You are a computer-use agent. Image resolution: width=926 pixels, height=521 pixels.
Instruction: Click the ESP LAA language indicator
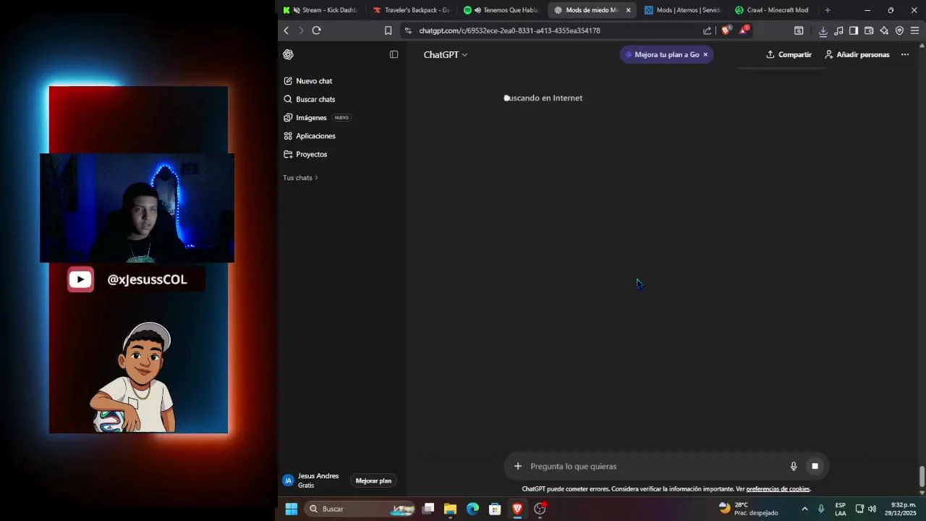coord(840,509)
